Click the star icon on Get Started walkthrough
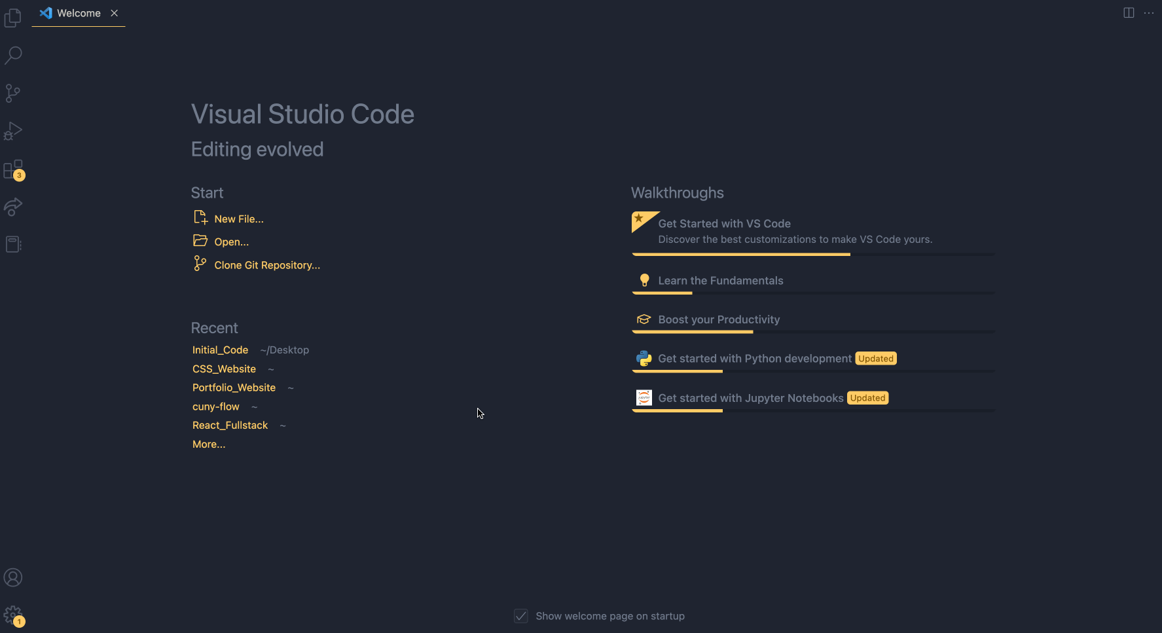Screen dimensions: 1162x633 [x=639, y=219]
